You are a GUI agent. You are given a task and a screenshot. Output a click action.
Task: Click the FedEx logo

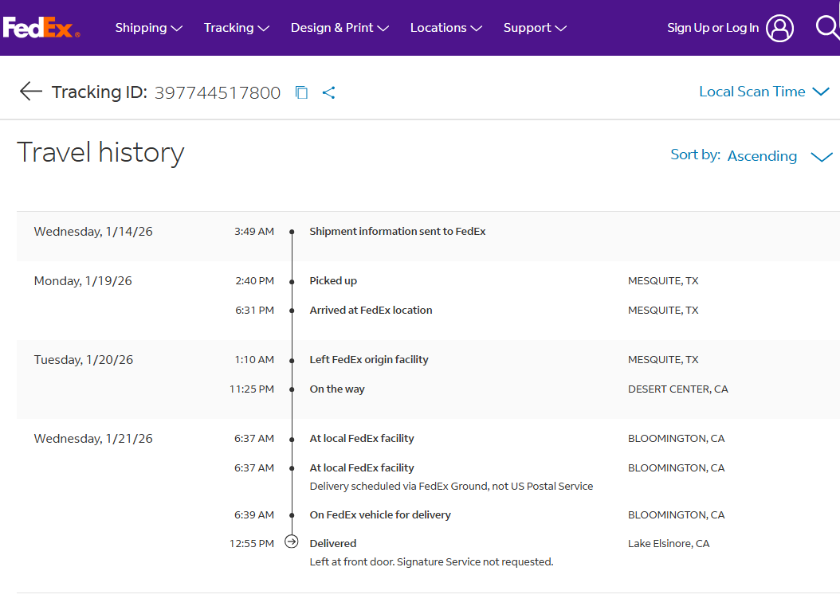click(x=41, y=27)
